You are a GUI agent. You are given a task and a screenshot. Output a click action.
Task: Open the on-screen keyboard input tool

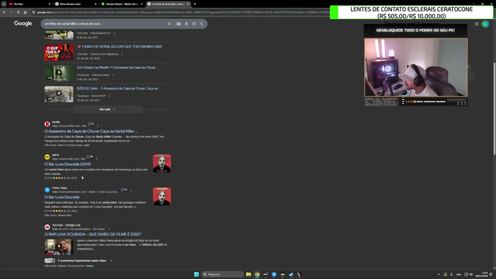pyautogui.click(x=179, y=24)
